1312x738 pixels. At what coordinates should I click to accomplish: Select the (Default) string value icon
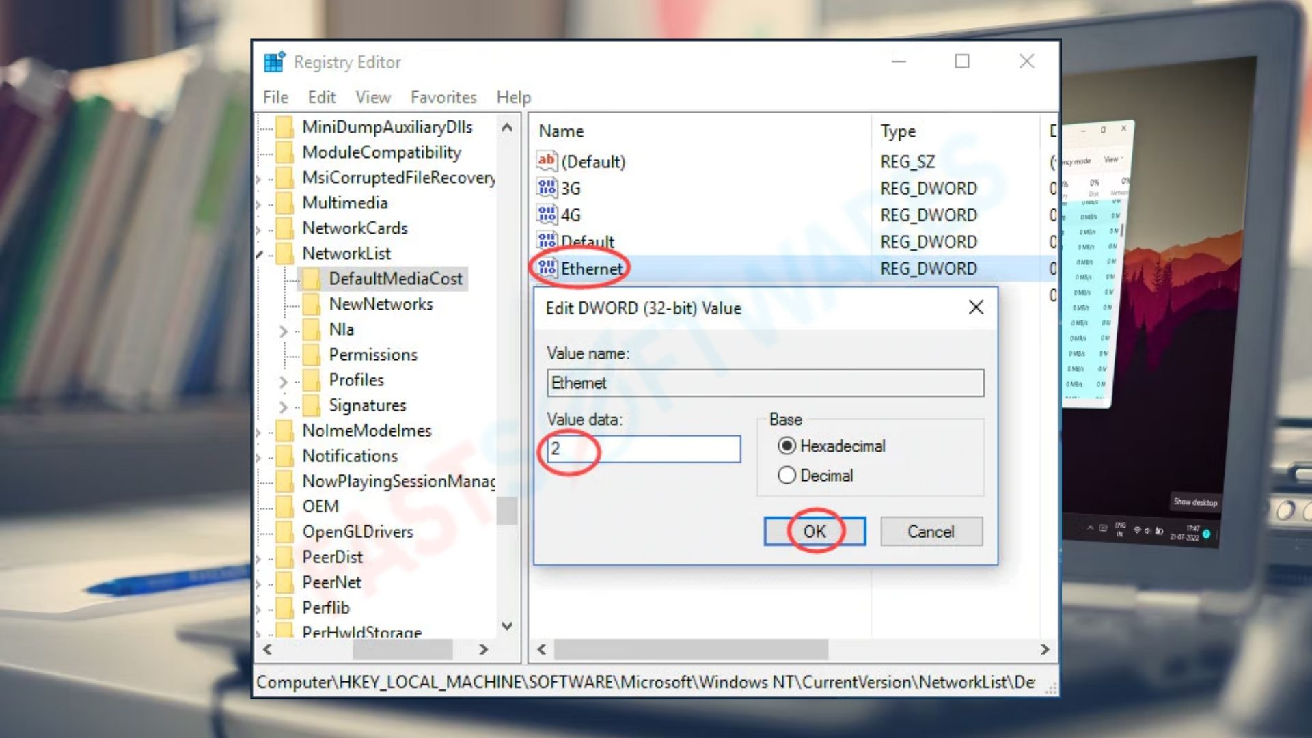pos(547,161)
